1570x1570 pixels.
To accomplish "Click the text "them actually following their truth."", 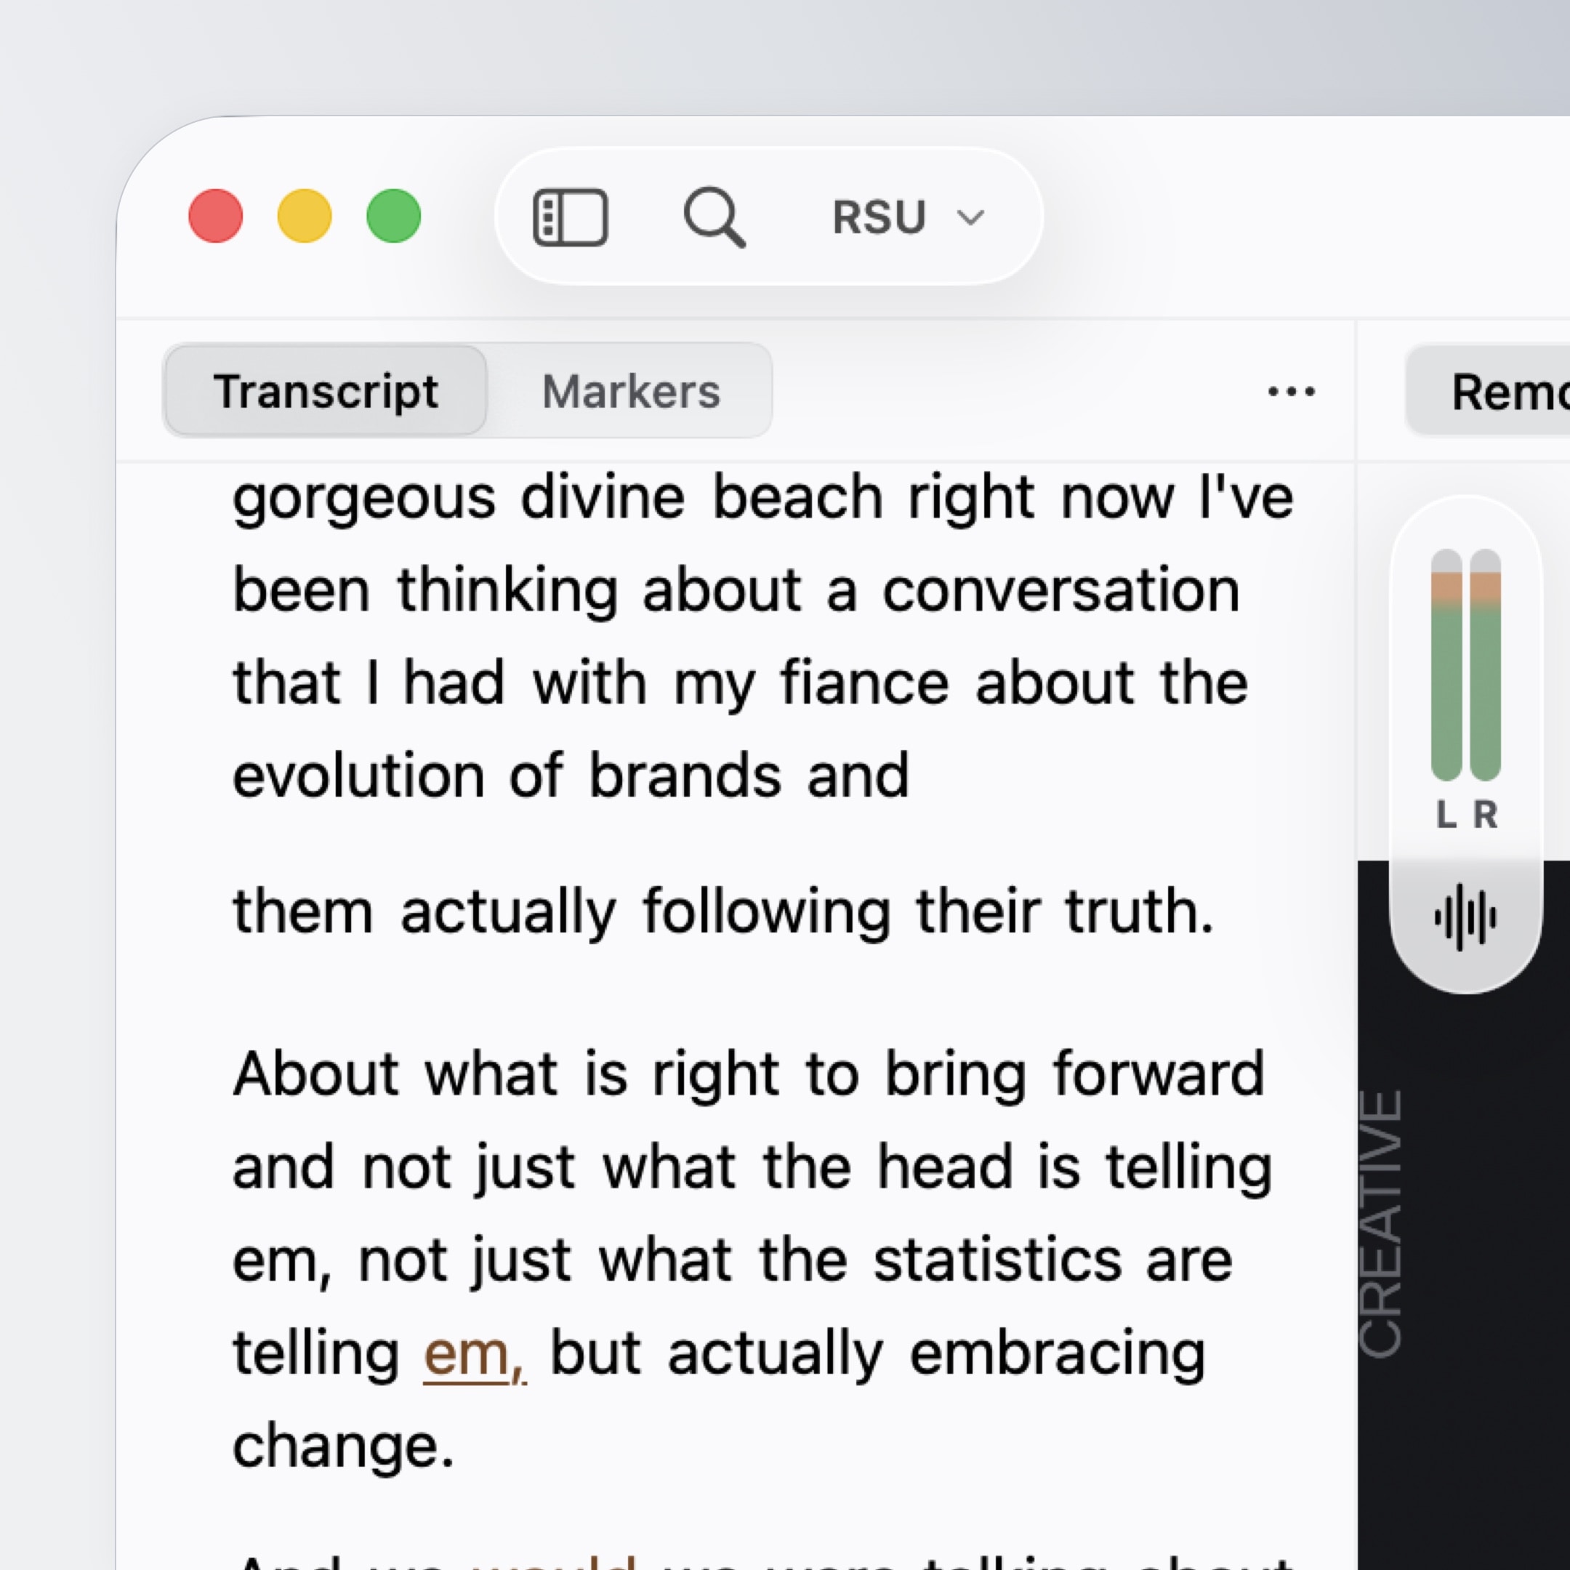I will coord(723,914).
